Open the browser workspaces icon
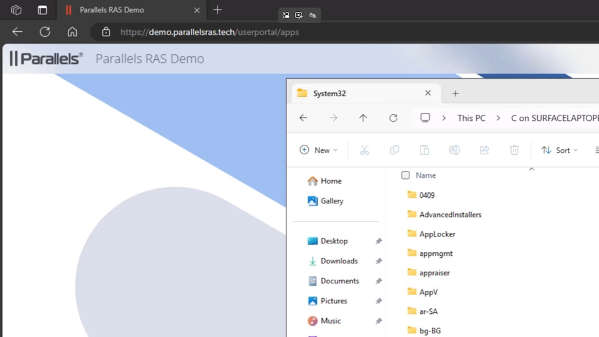The width and height of the screenshot is (599, 337). tap(16, 10)
